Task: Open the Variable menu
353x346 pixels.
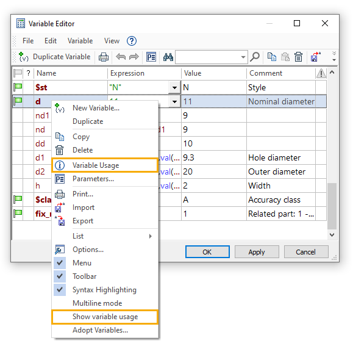Action: tap(80, 41)
